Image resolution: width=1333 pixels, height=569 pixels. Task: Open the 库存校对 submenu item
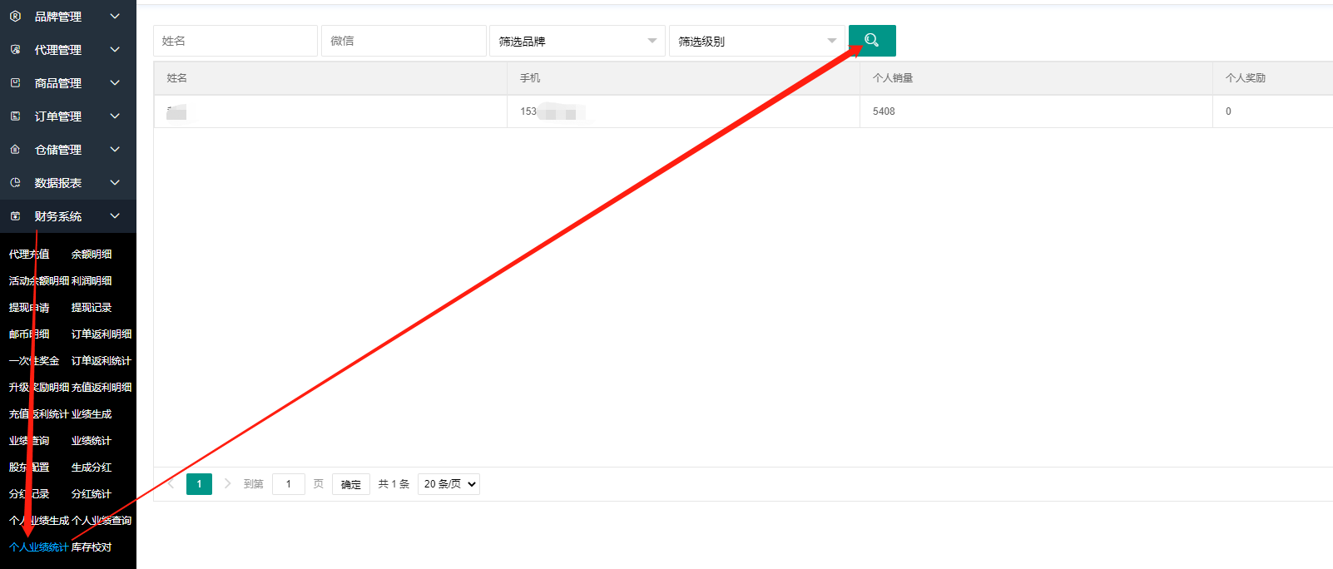point(92,547)
